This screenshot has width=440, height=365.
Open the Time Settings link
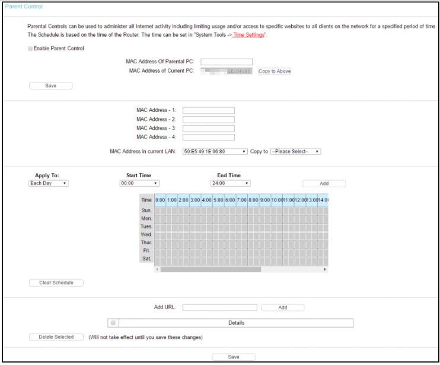point(248,35)
